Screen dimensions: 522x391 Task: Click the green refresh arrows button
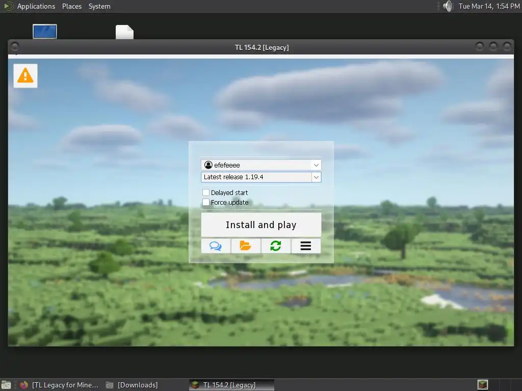(x=276, y=246)
